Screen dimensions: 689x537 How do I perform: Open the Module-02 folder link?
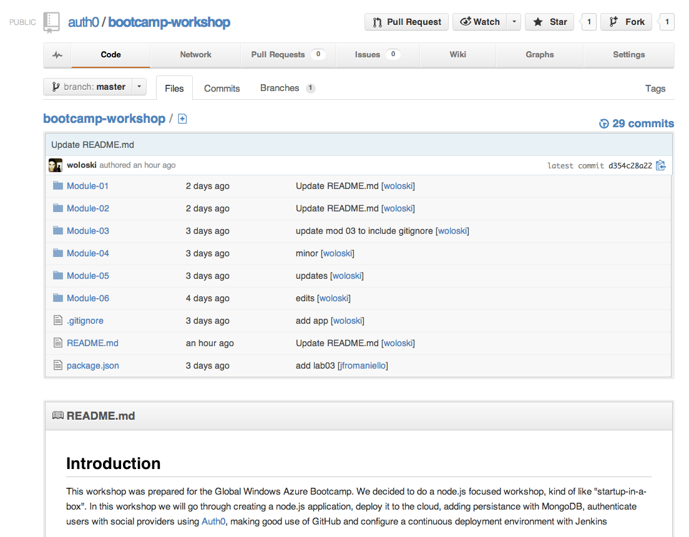88,208
